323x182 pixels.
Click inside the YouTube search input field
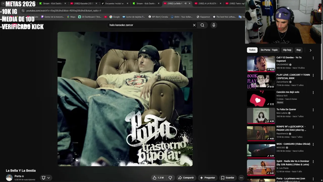(149, 25)
